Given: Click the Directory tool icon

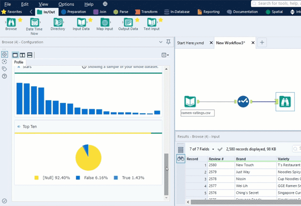Looking at the screenshot, I should tap(58, 23).
